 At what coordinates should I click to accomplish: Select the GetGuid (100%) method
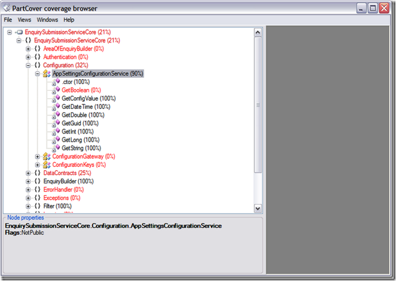tap(80, 124)
